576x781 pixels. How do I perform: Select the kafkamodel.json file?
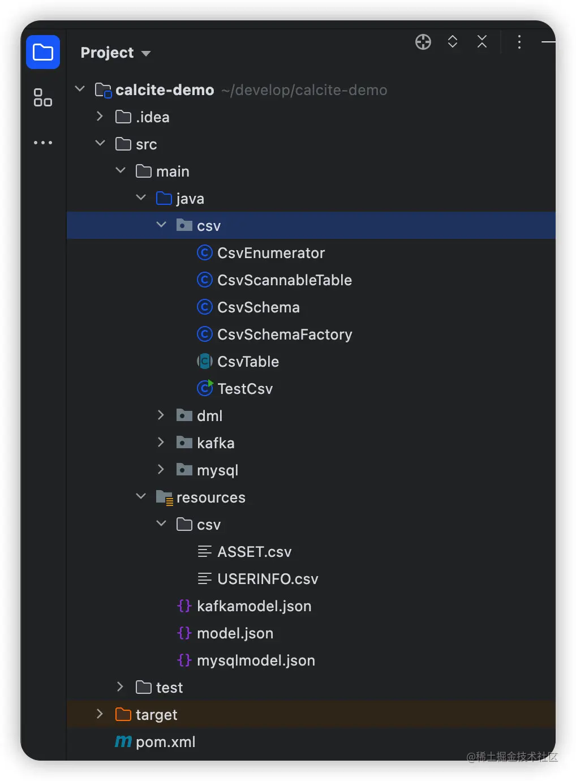click(x=254, y=606)
